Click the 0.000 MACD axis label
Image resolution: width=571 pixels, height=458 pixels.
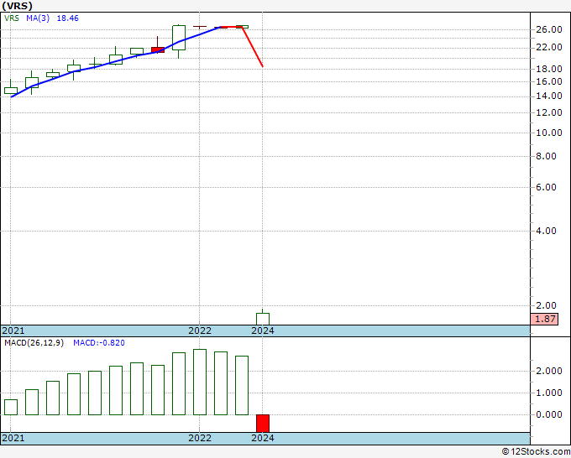click(x=549, y=415)
